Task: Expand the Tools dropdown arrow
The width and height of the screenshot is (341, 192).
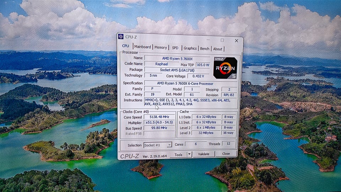Action: pyautogui.click(x=189, y=154)
